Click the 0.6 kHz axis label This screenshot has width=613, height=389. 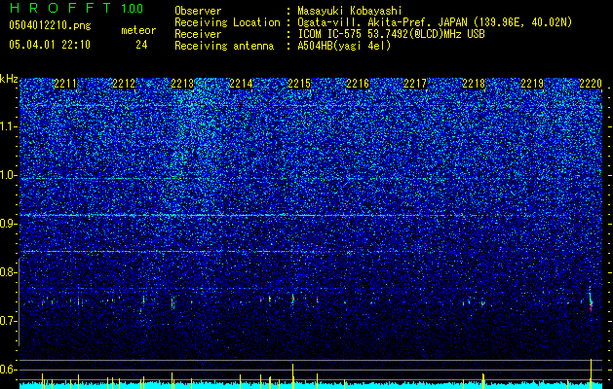[9, 370]
